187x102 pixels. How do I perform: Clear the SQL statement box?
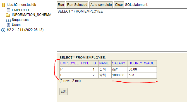119,5
